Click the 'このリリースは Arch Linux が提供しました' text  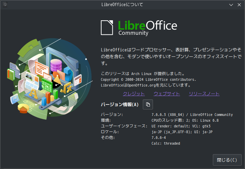[143, 74]
